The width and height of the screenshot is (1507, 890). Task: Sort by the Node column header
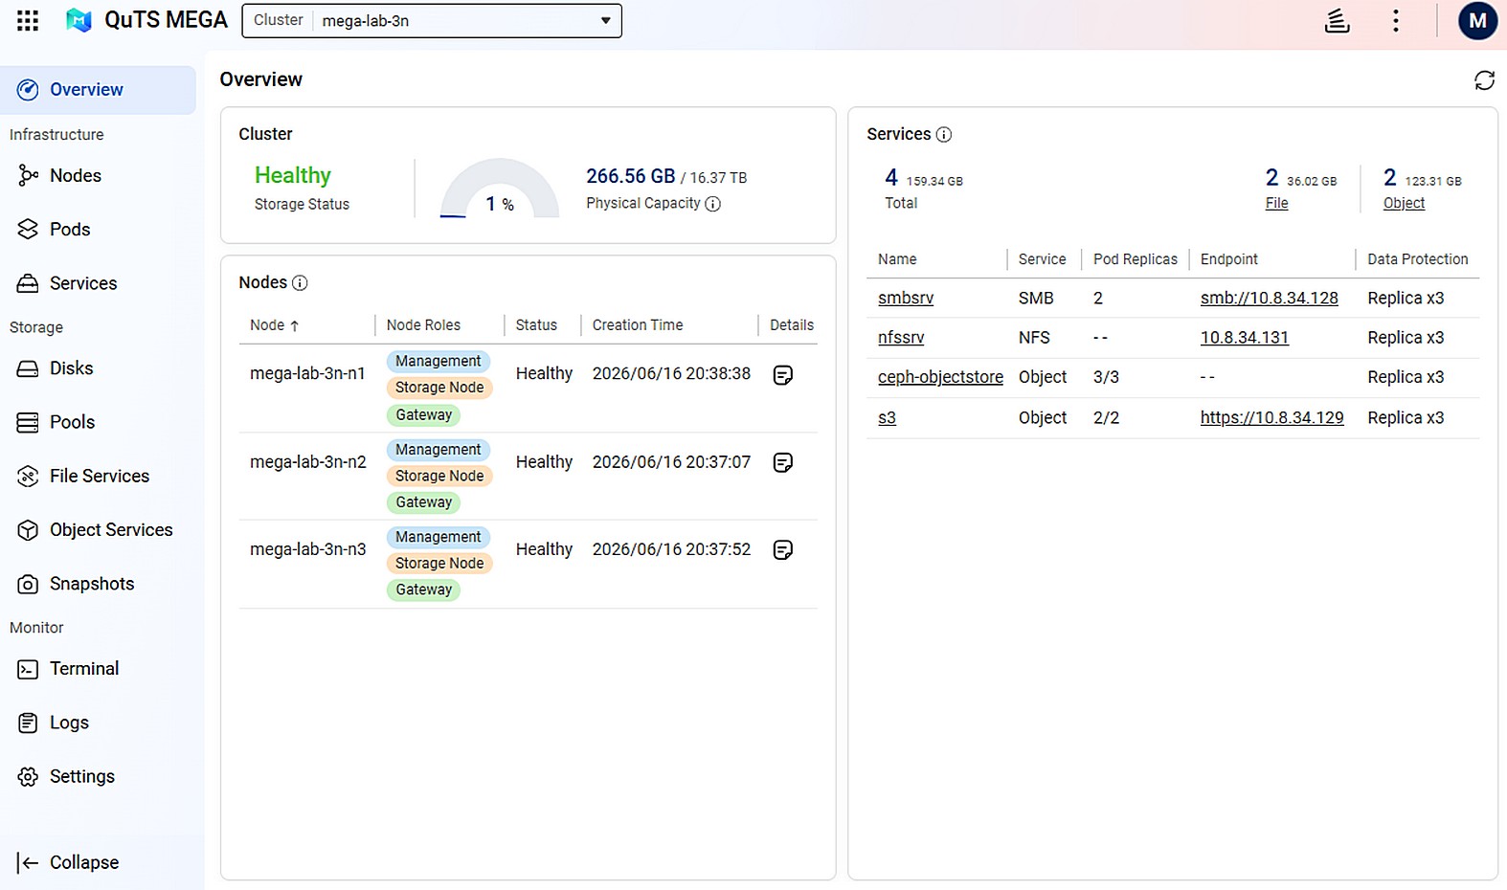275,325
